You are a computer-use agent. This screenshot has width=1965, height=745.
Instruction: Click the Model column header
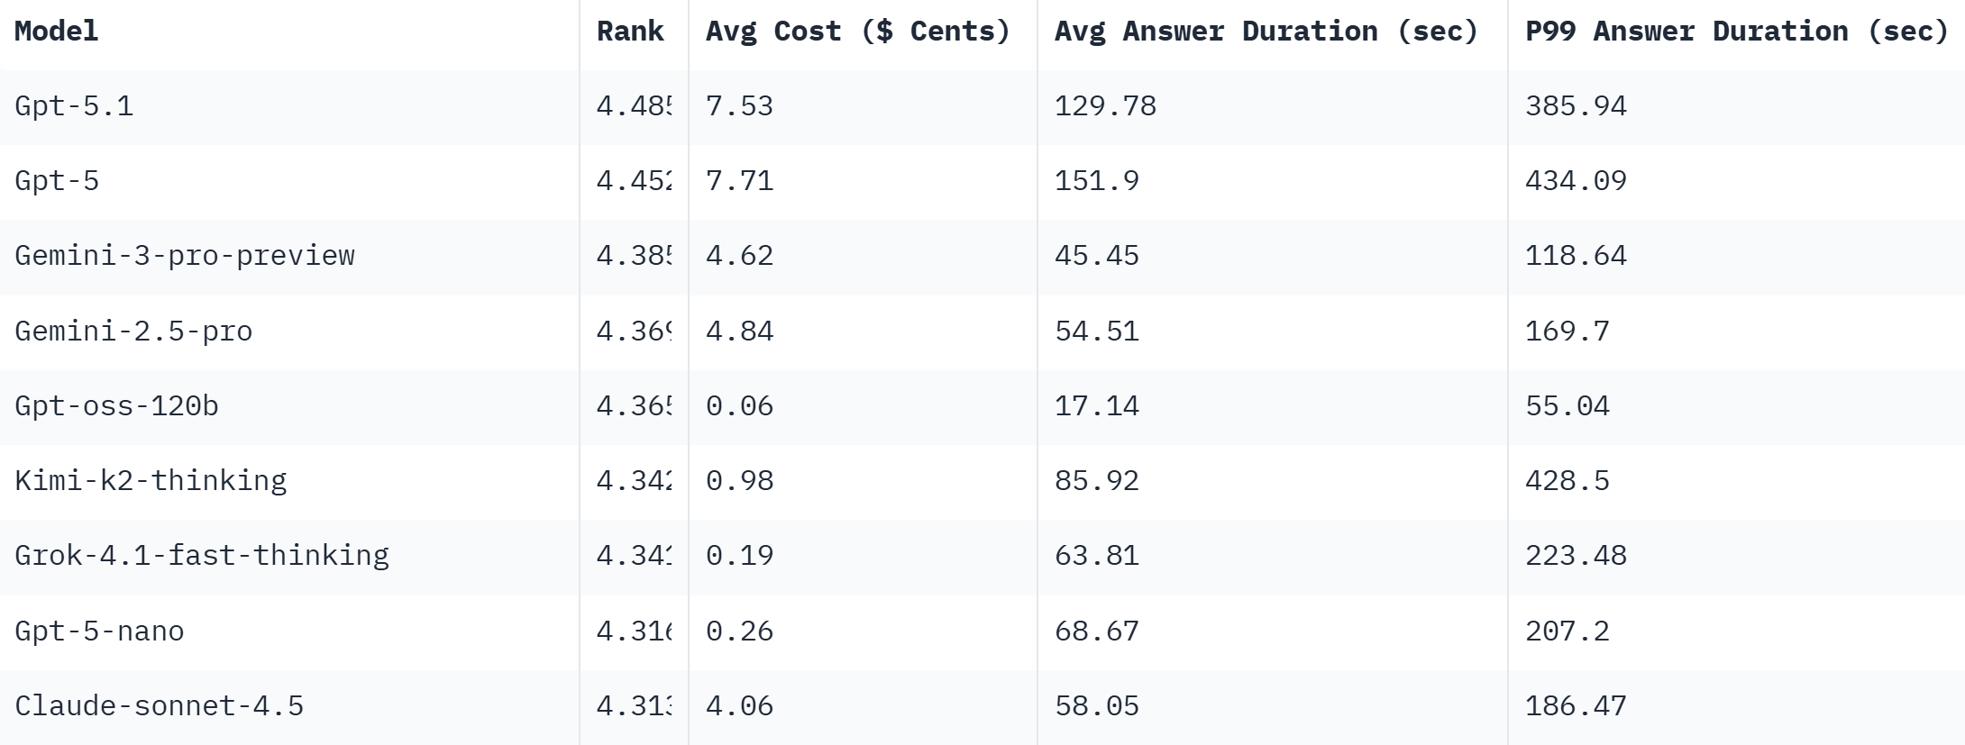click(x=56, y=32)
